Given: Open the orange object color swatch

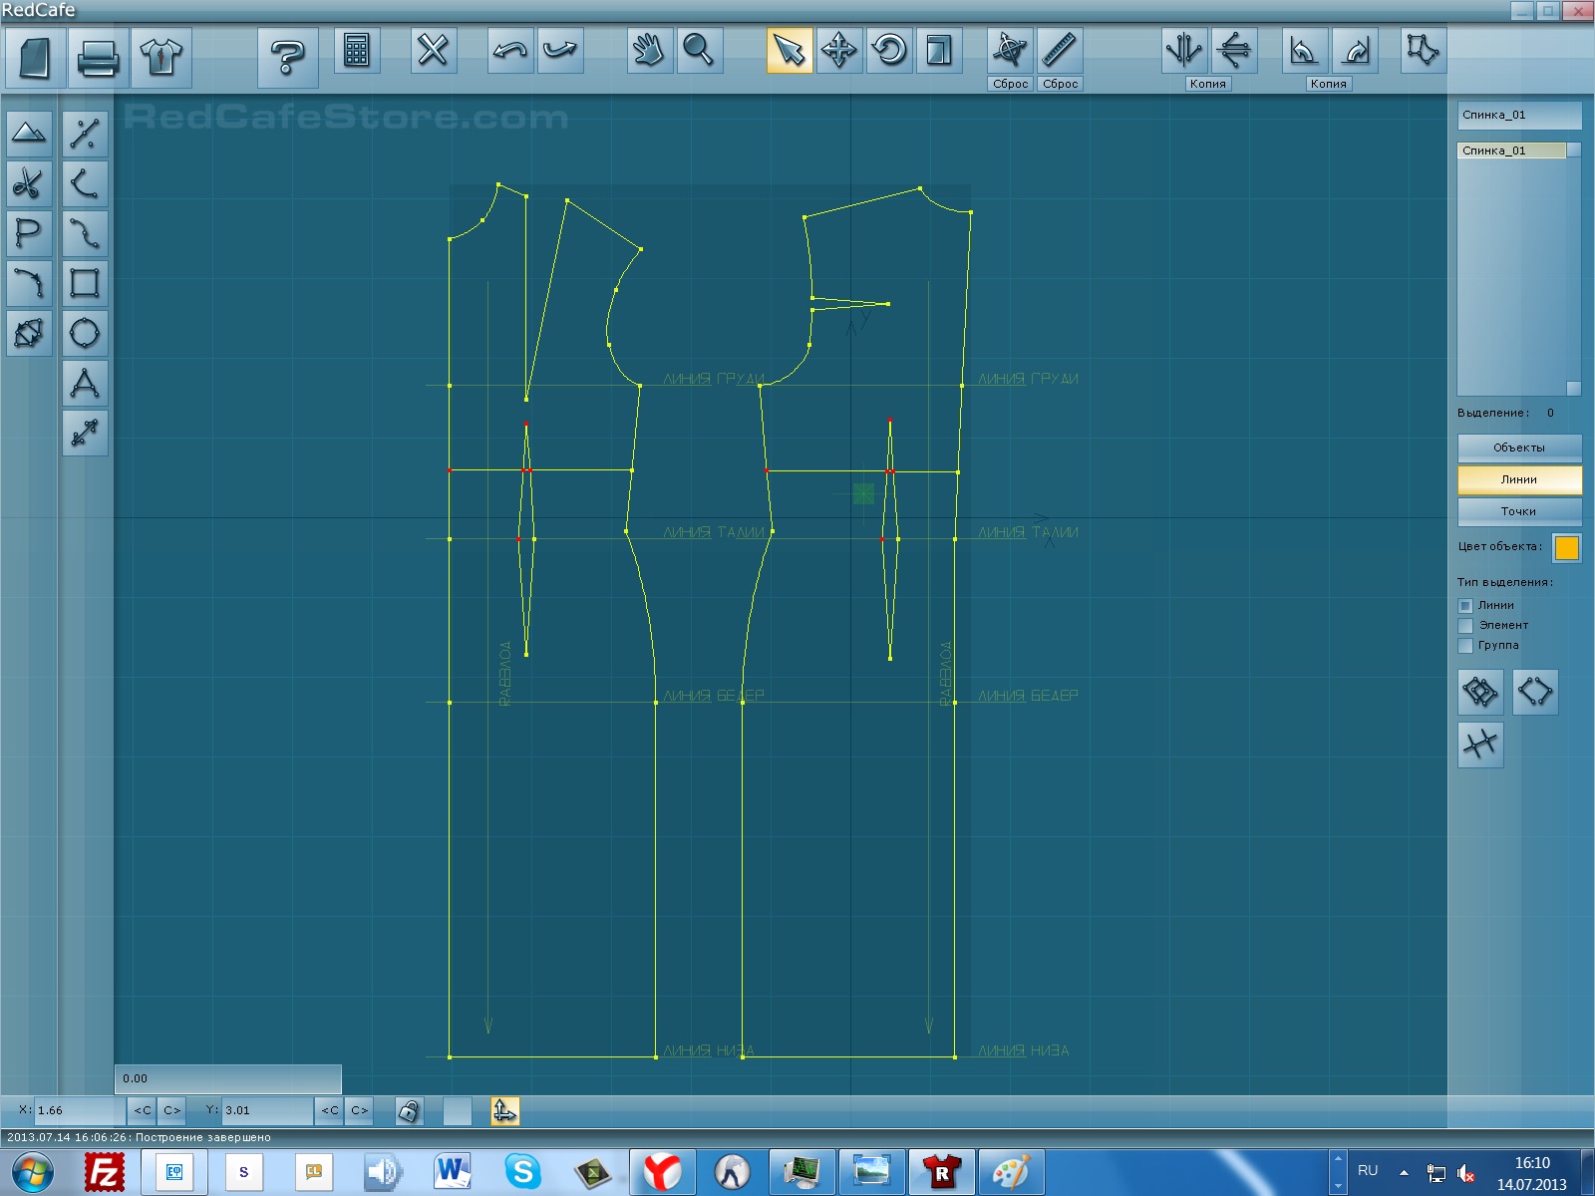Looking at the screenshot, I should 1566,547.
